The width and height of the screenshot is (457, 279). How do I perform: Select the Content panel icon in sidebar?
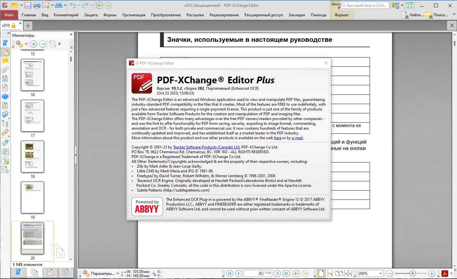pyautogui.click(x=5, y=52)
